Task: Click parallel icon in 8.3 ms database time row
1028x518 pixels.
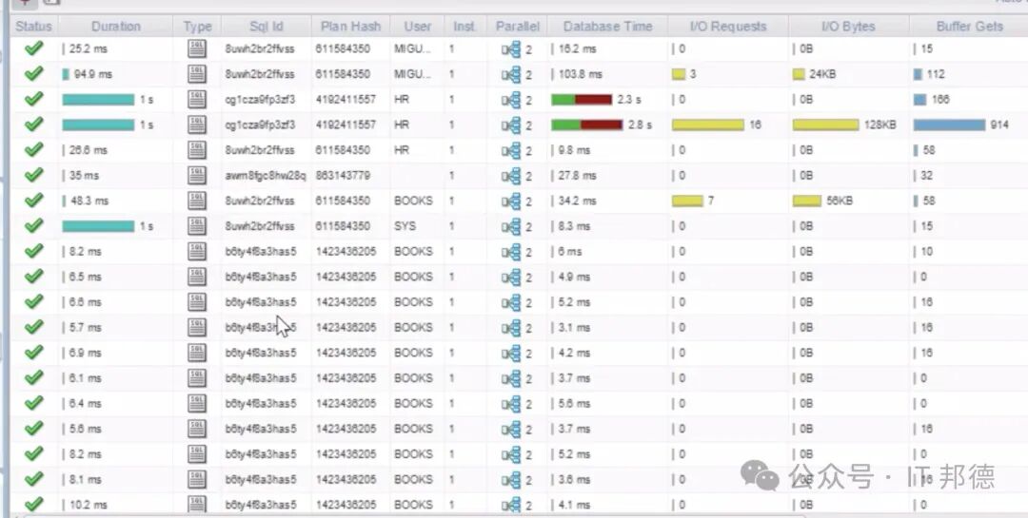Action: pyautogui.click(x=511, y=226)
